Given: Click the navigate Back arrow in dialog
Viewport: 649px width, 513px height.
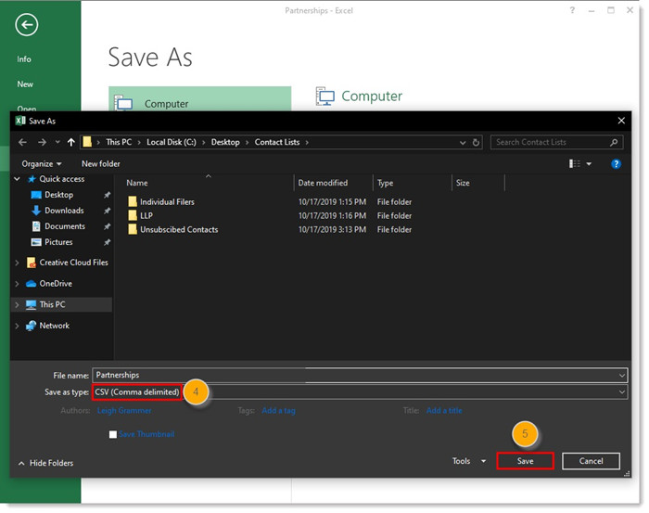Looking at the screenshot, I should (23, 142).
